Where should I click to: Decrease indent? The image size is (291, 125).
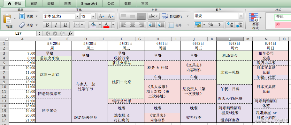pyautogui.click(x=152, y=25)
